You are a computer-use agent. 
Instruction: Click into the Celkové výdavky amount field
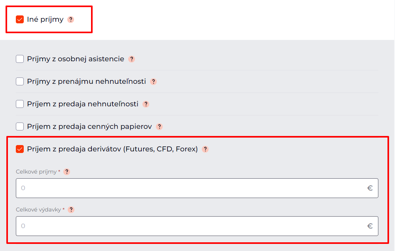click(x=190, y=226)
